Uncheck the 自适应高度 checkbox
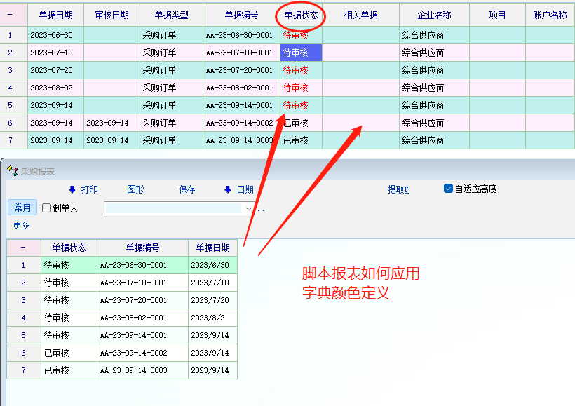 pyautogui.click(x=449, y=189)
